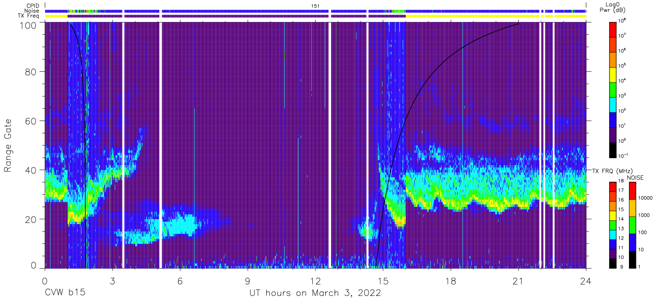Click the 'TX Freq' label at top left

point(29,16)
